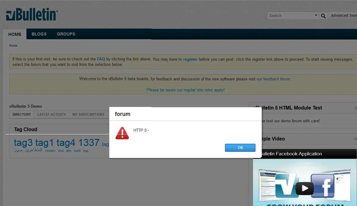Open the habib tag
The image size is (357, 206).
(77, 151)
